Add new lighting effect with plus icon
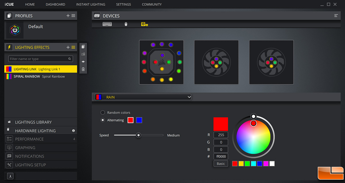 pyautogui.click(x=68, y=47)
